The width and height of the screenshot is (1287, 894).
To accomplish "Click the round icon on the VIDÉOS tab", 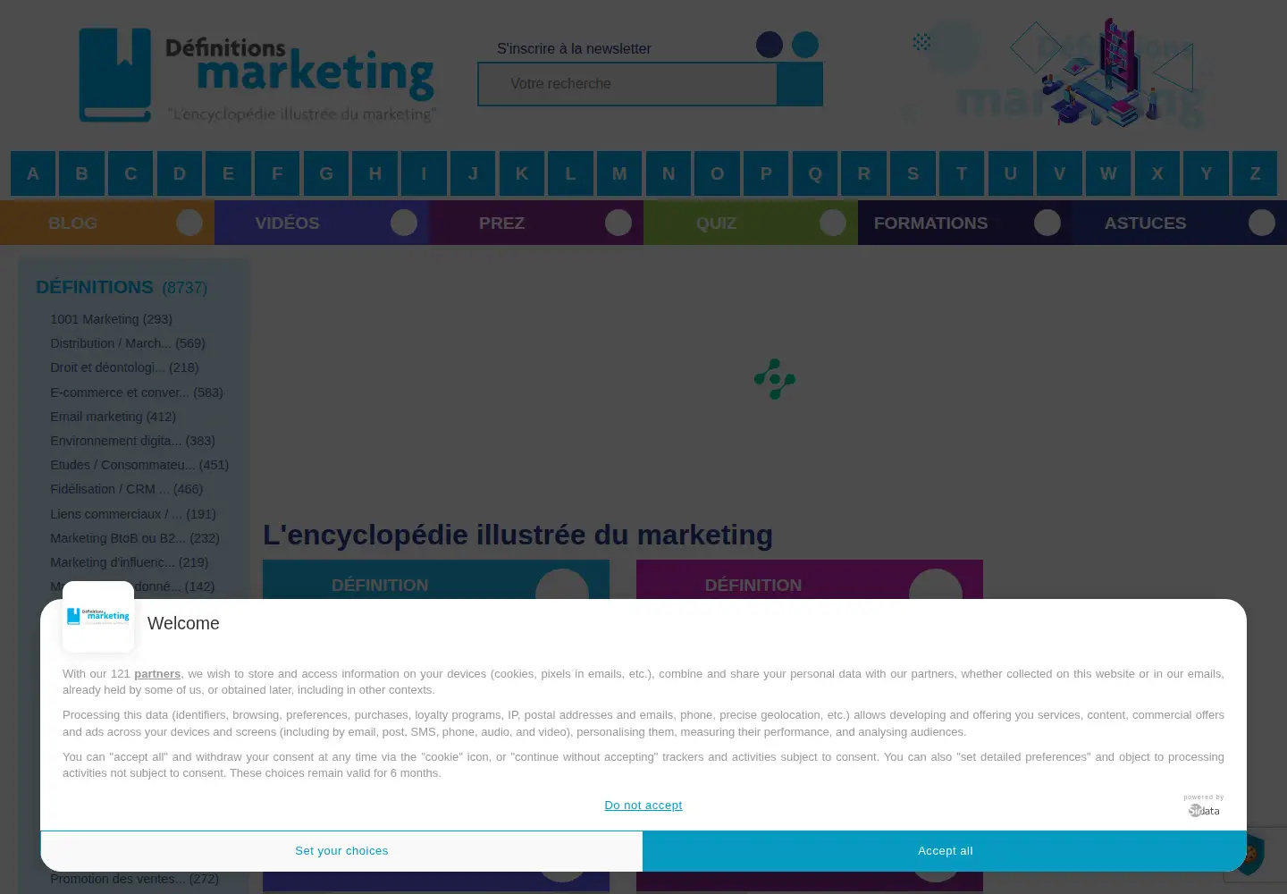I will click(x=404, y=223).
